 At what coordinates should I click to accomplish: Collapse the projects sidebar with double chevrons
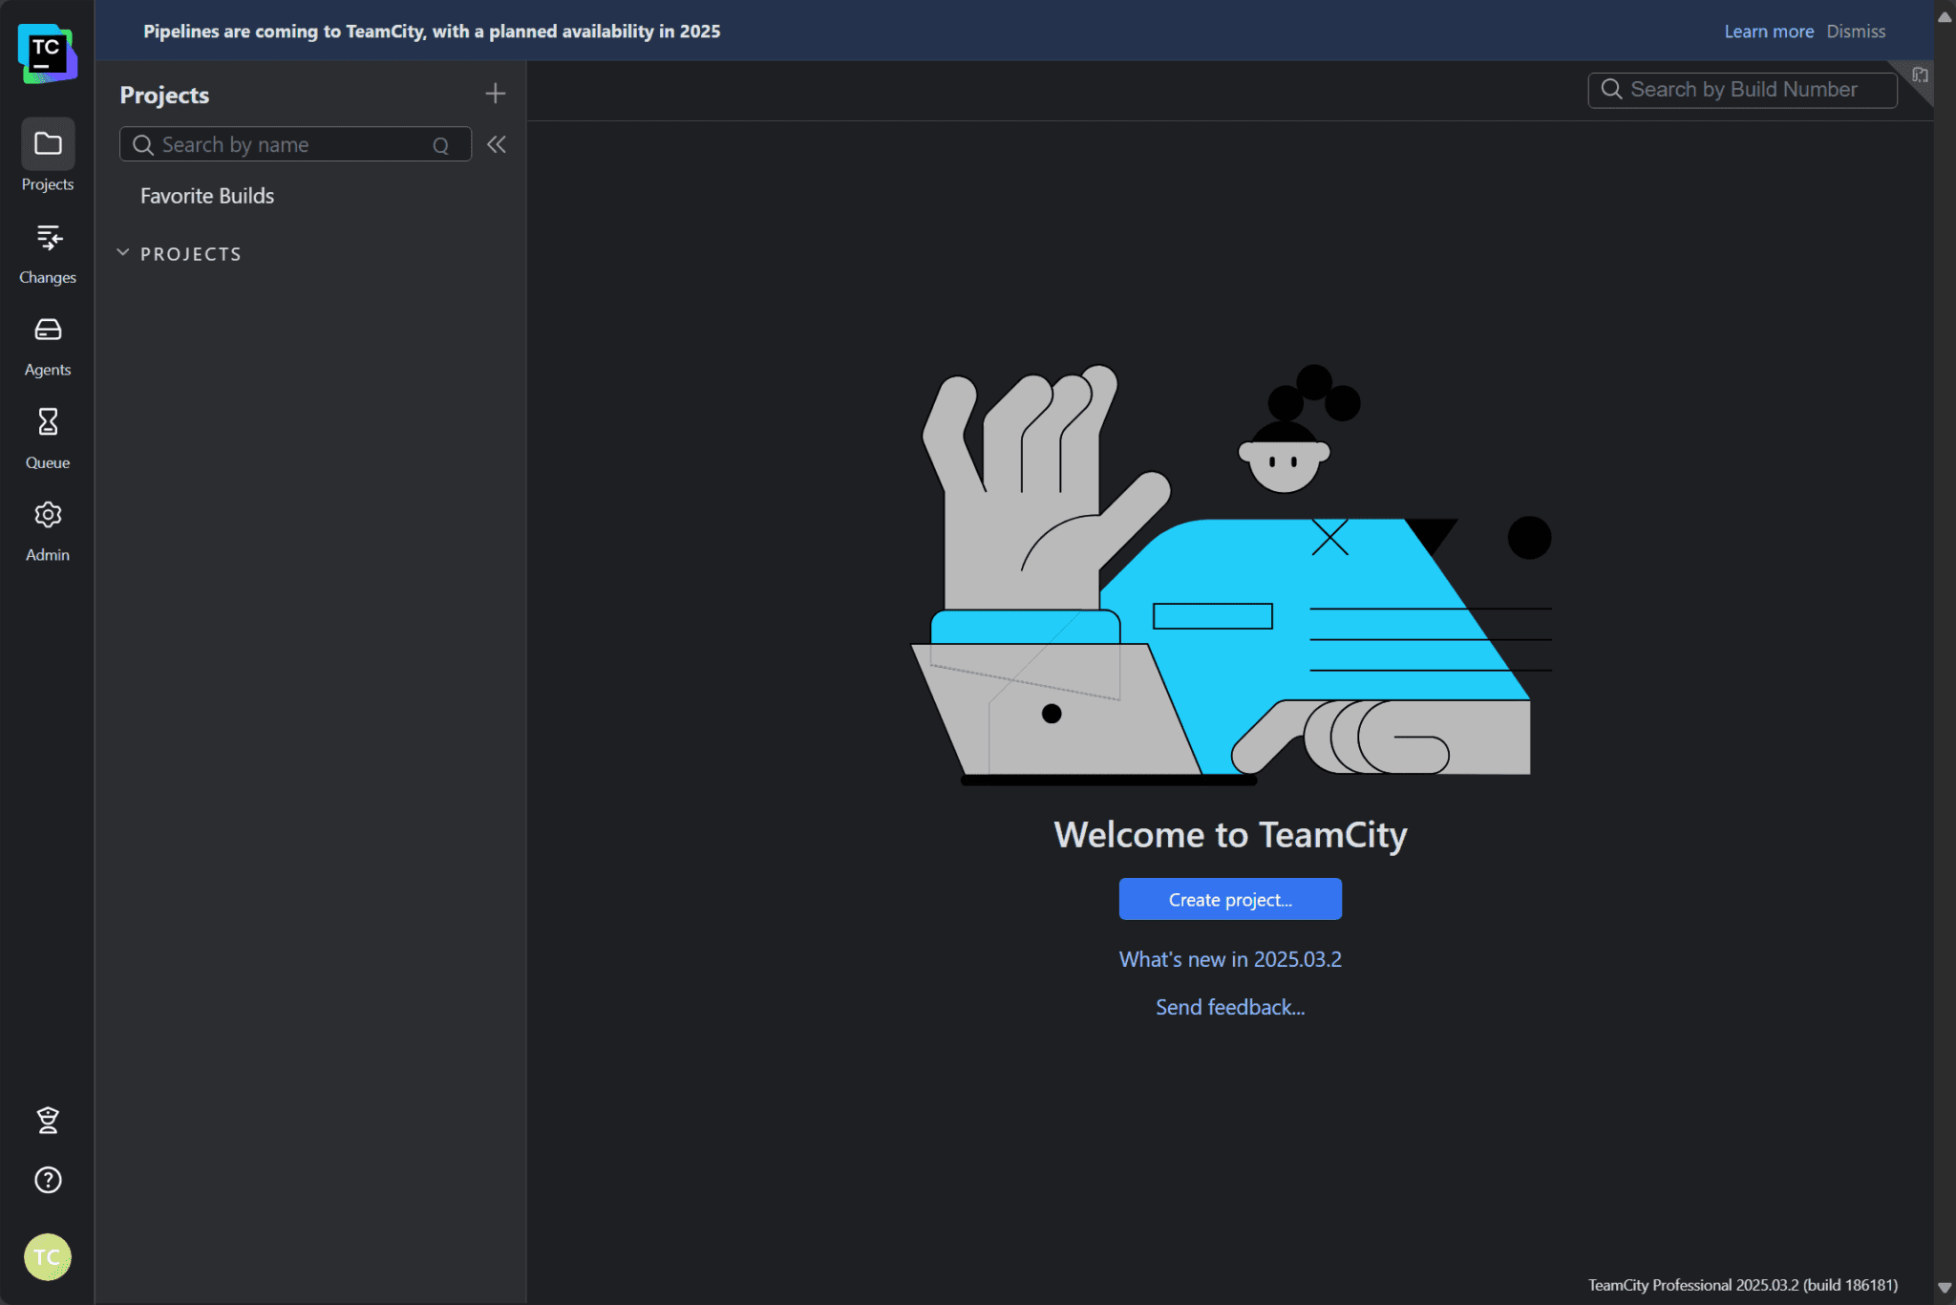(x=497, y=144)
